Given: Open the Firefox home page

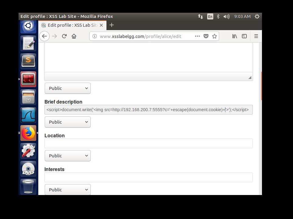Looking at the screenshot, I should [x=74, y=36].
